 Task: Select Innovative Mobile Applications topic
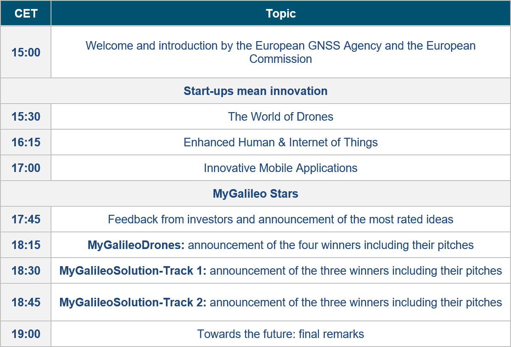[281, 168]
